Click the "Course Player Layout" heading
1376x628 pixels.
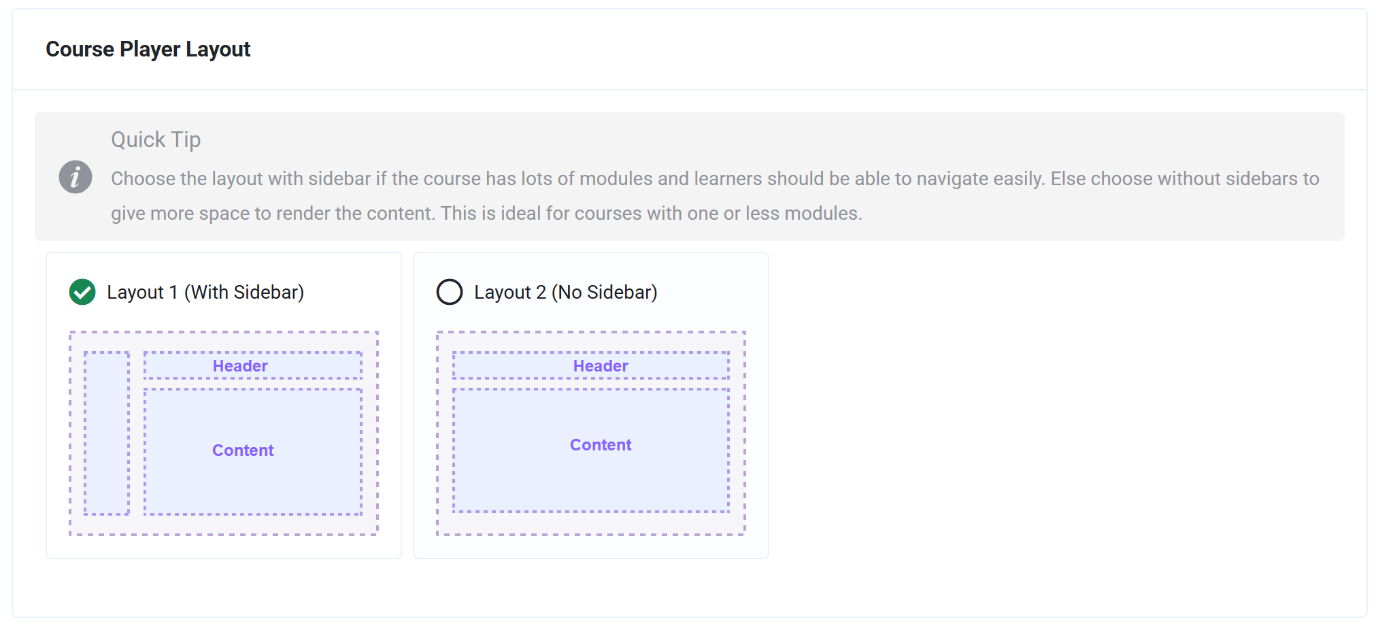pos(148,50)
